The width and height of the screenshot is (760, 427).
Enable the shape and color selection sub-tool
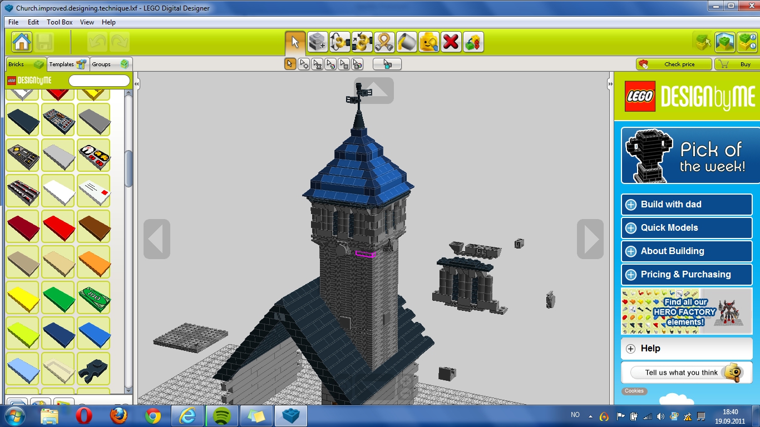(357, 64)
